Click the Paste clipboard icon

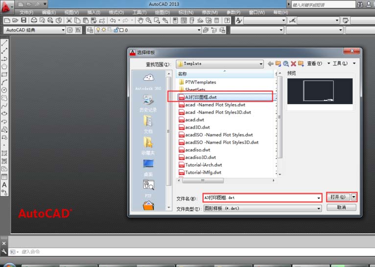click(x=85, y=21)
